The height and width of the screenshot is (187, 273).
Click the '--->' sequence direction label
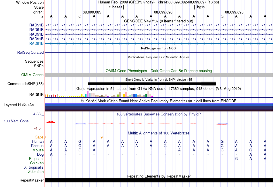point(41,17)
